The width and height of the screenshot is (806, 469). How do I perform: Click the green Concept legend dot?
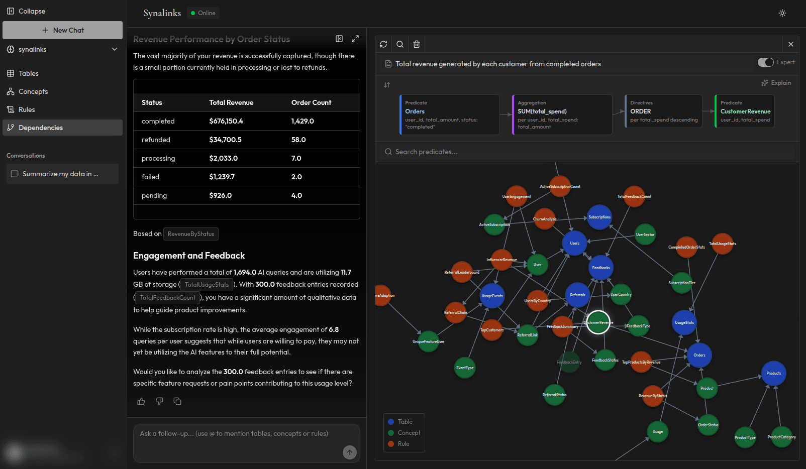391,432
